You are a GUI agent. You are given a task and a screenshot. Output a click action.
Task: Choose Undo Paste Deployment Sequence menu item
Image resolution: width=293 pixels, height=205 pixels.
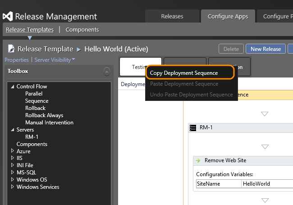(x=192, y=95)
